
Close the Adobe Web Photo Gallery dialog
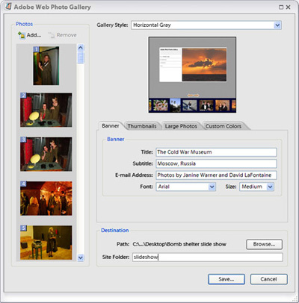[289, 7]
